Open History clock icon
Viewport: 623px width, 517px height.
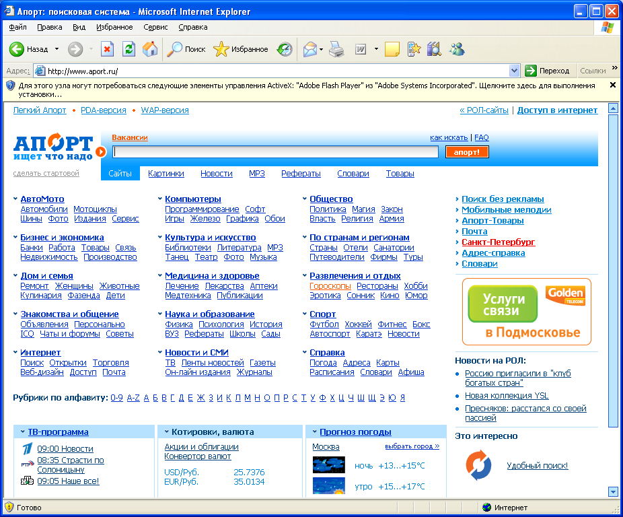(285, 49)
